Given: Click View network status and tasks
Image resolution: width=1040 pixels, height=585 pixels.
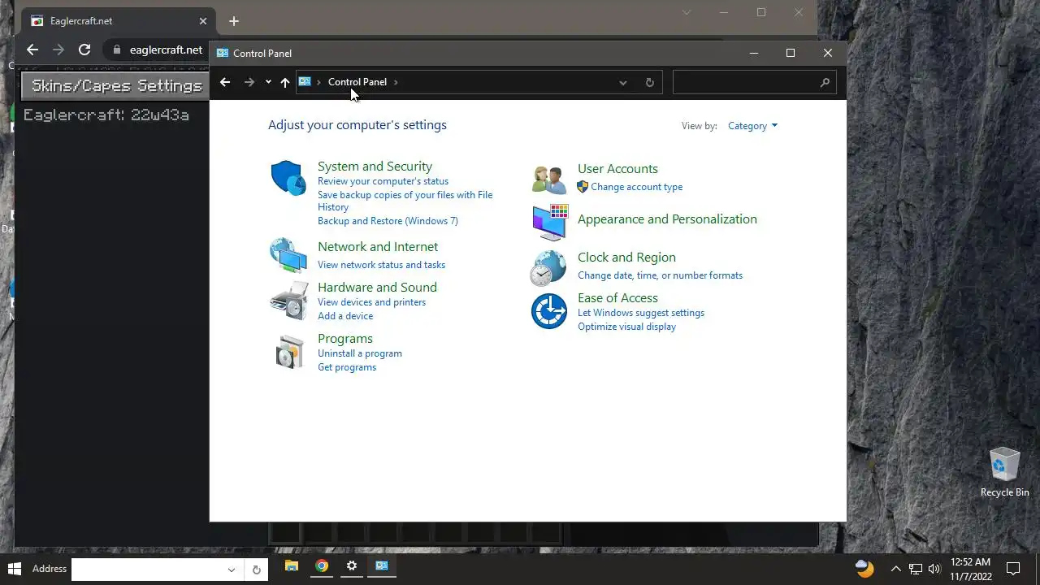Looking at the screenshot, I should (x=381, y=265).
